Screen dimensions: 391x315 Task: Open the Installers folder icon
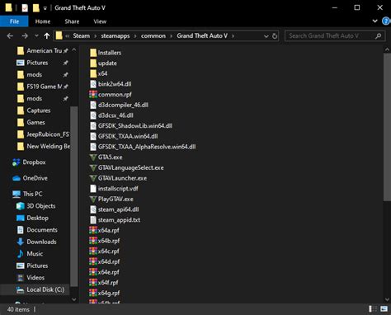[93, 53]
